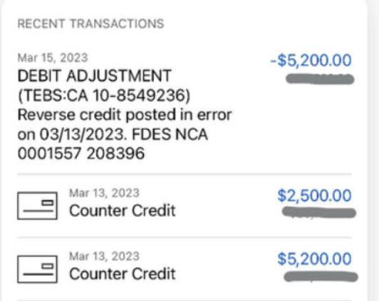
Task: Select the $2,500.00 credit amount
Action: click(x=314, y=195)
